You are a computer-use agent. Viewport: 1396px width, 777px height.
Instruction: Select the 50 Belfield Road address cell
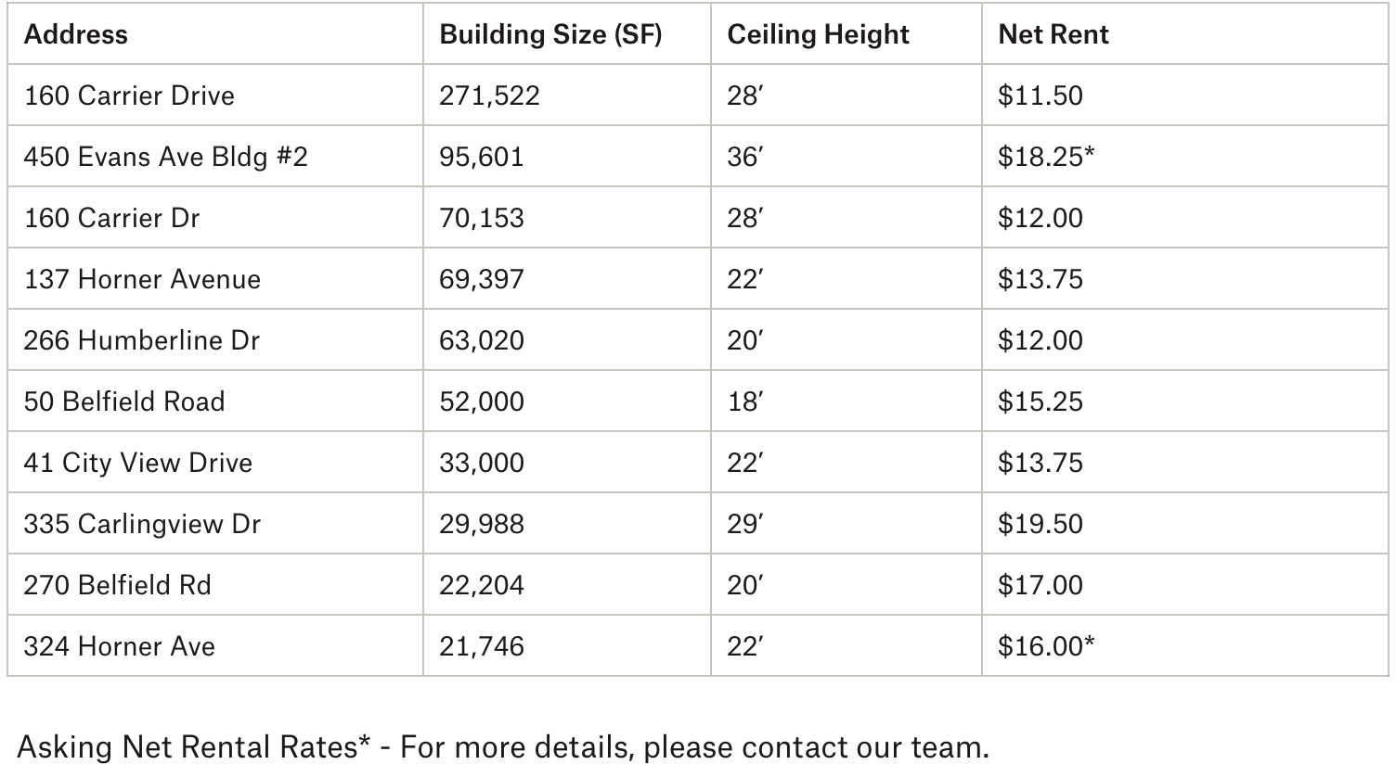124,401
